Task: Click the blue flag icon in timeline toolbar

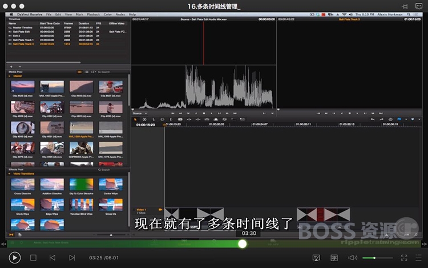Action: [x=399, y=119]
